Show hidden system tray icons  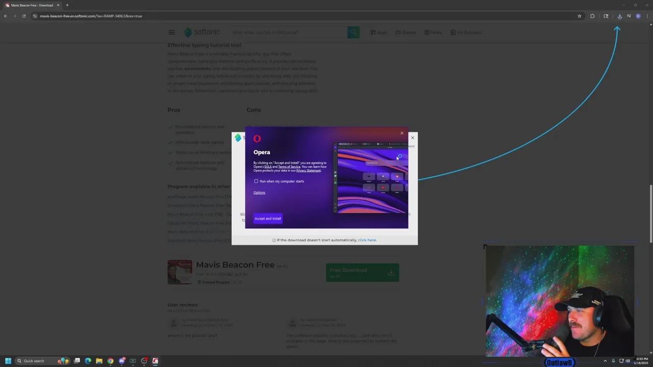point(605,361)
